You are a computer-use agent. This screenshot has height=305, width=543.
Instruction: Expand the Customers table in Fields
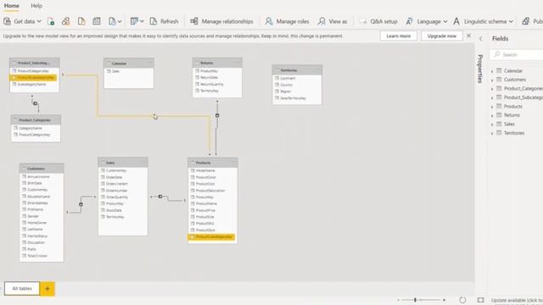coord(492,80)
